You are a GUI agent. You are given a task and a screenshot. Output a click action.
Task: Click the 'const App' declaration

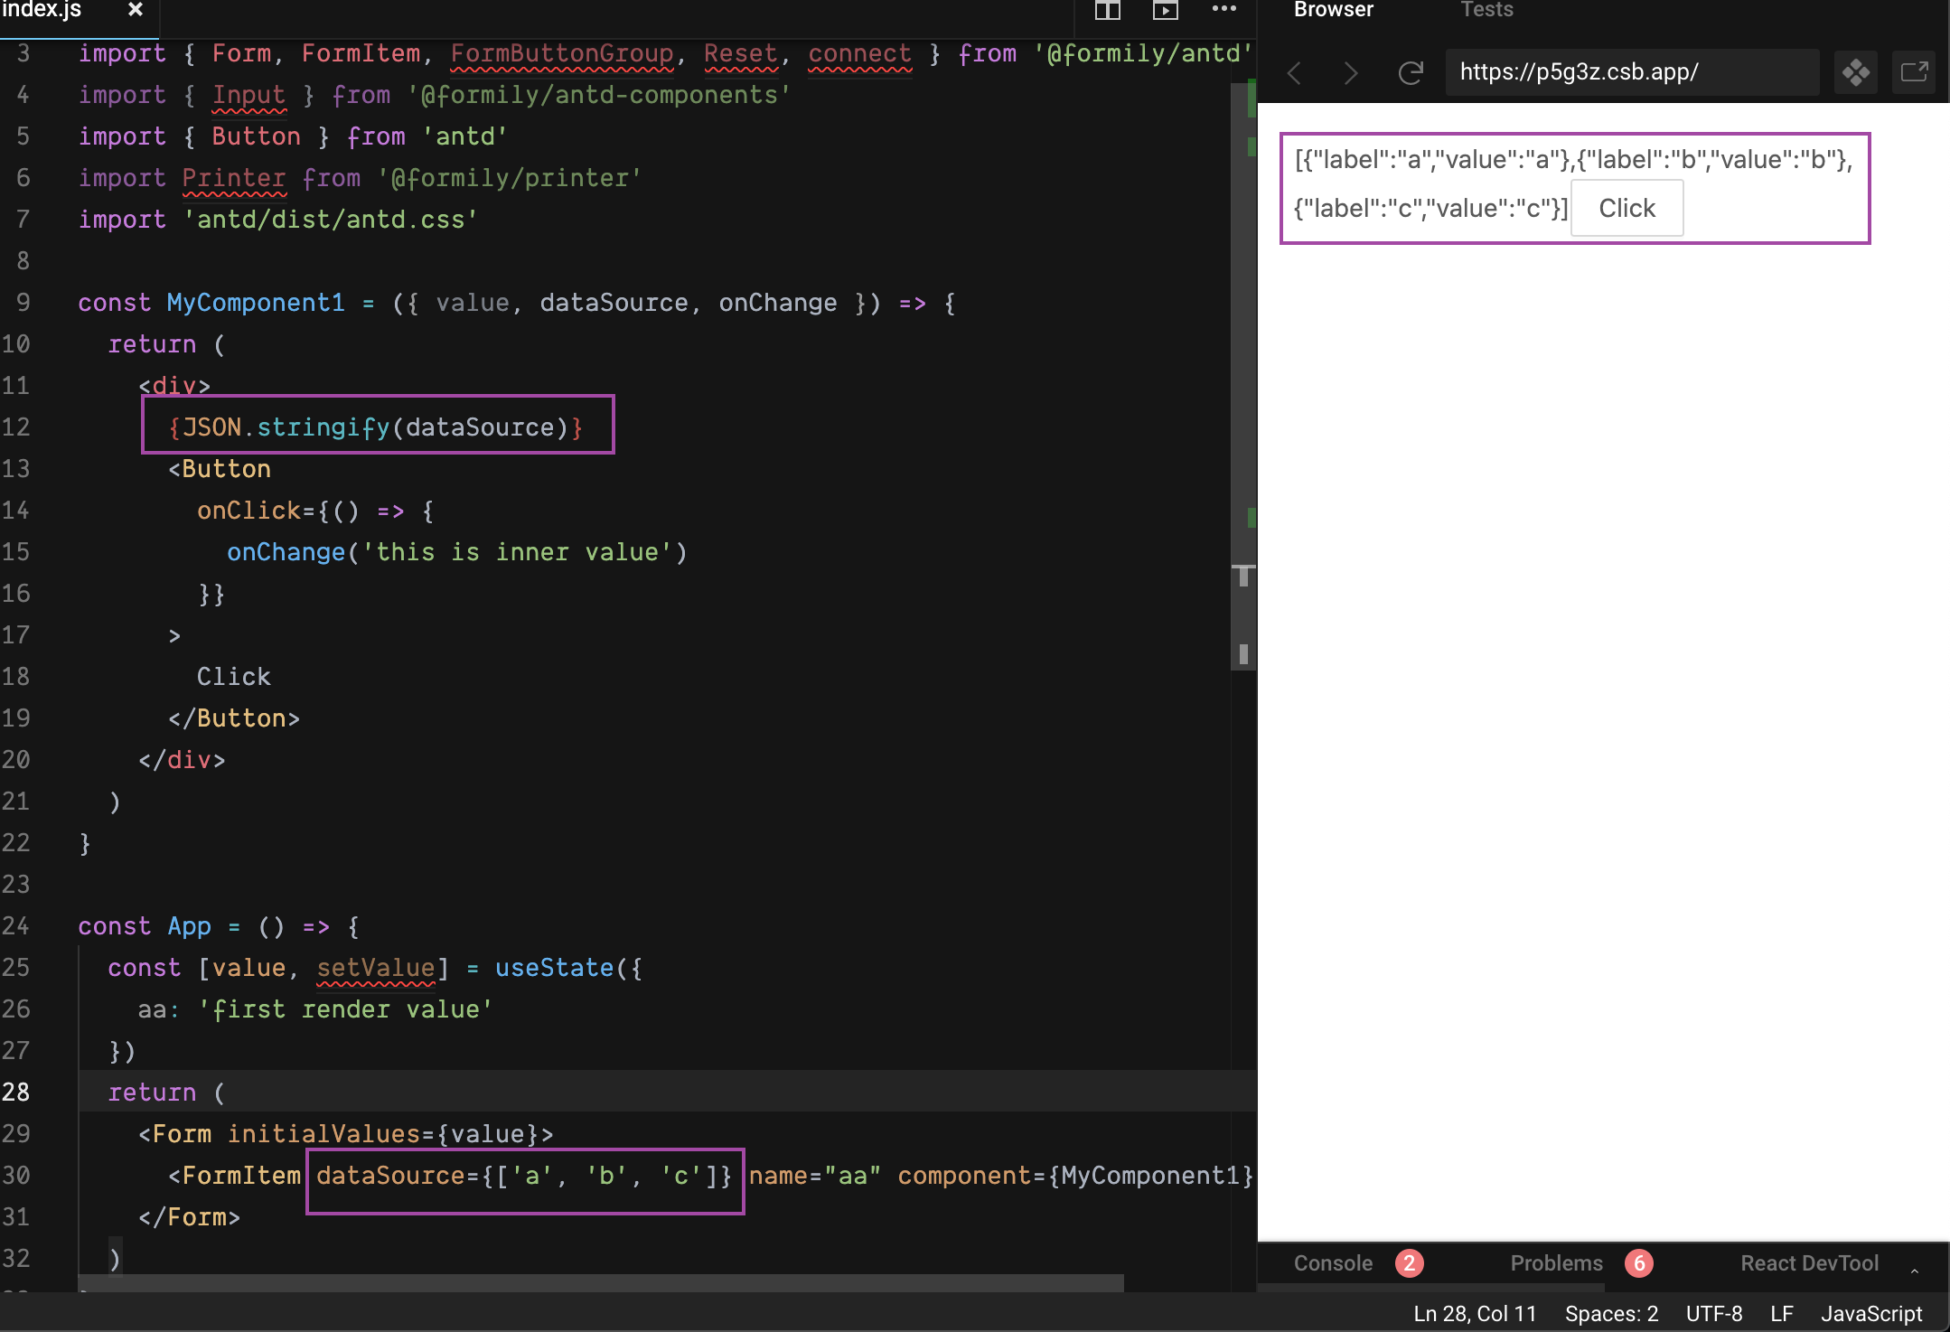pos(145,926)
